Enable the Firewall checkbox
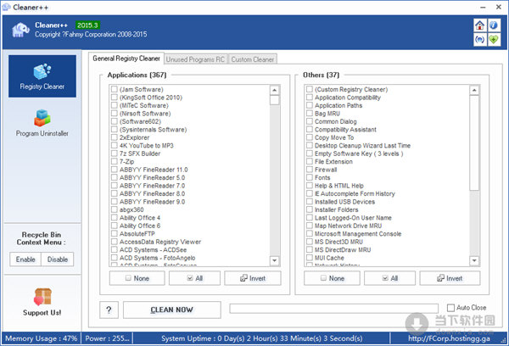This screenshot has height=346, width=509. click(310, 169)
